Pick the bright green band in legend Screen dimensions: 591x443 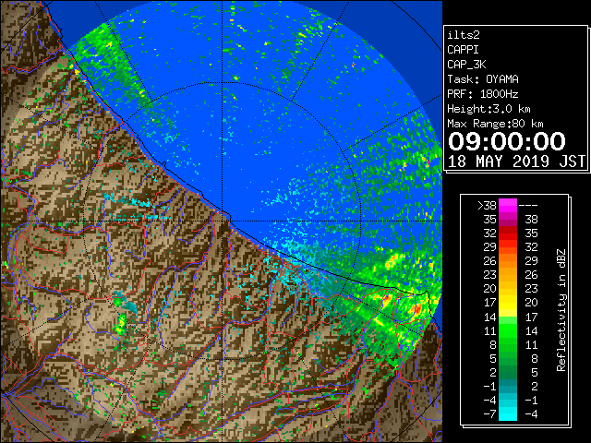pyautogui.click(x=508, y=330)
